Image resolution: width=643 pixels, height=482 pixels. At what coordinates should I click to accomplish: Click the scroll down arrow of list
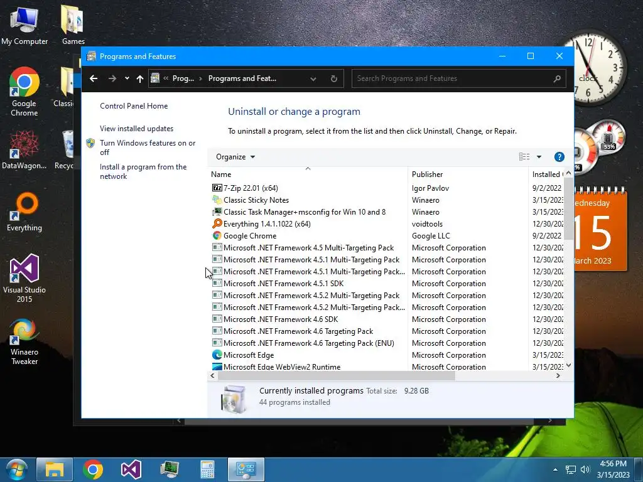click(x=568, y=365)
